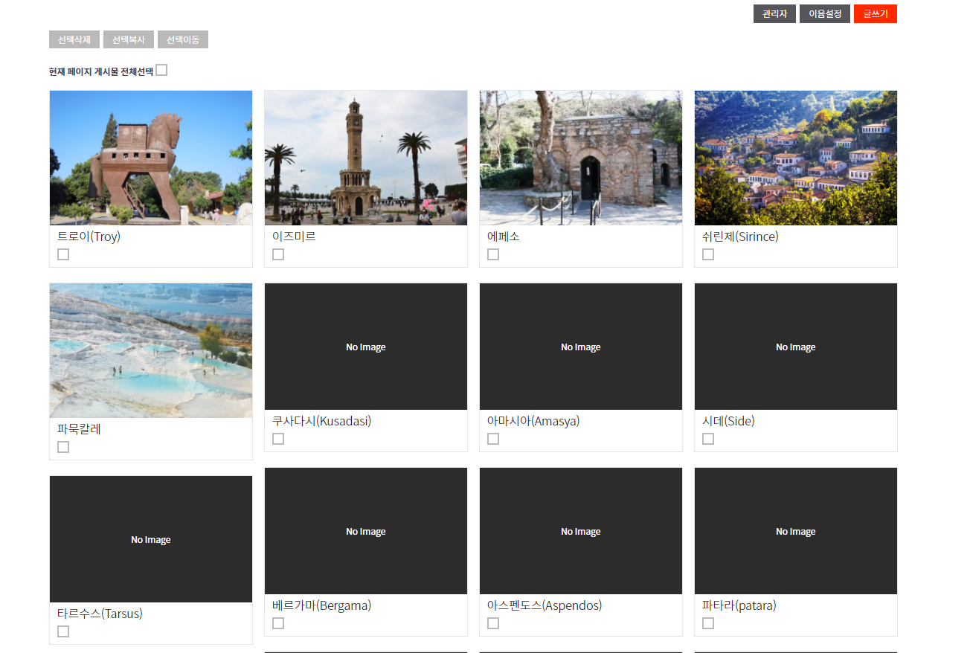This screenshot has height=653, width=970.
Task: Open the Izmir clock tower photo
Action: [366, 158]
